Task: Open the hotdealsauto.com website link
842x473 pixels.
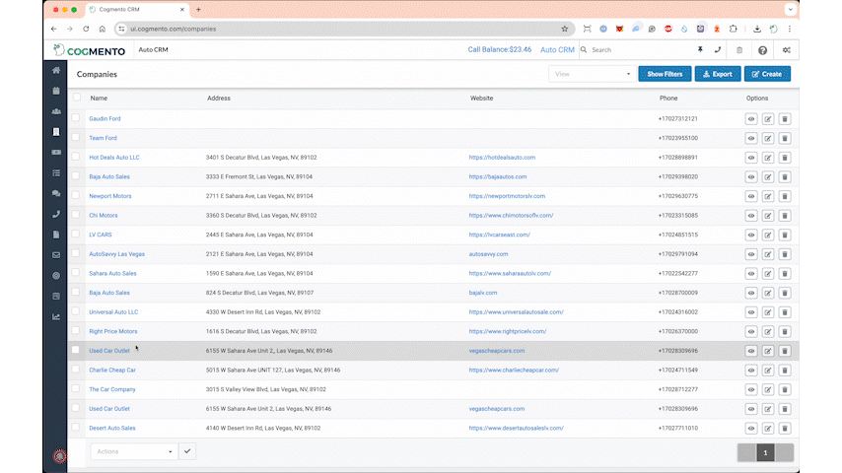Action: pyautogui.click(x=502, y=158)
